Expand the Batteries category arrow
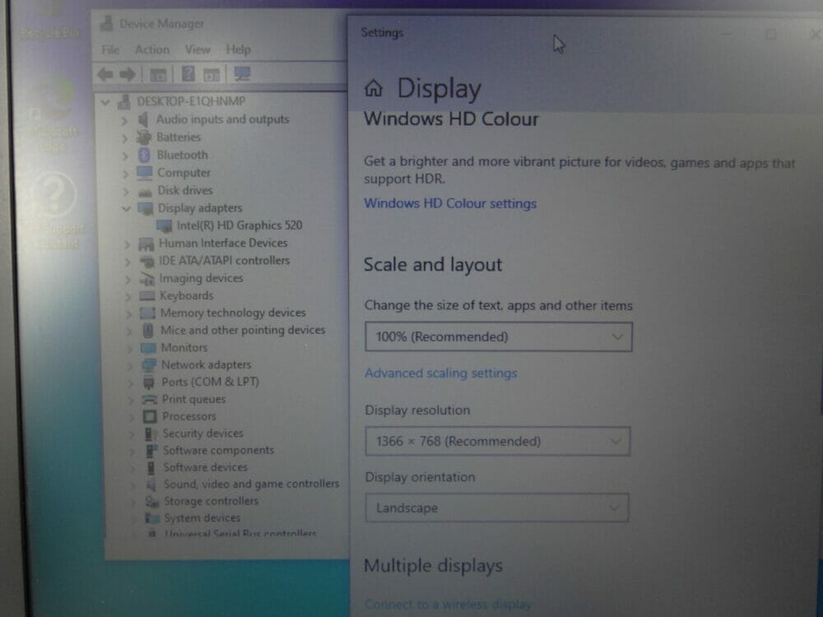Viewport: 823px width, 617px height. click(124, 138)
